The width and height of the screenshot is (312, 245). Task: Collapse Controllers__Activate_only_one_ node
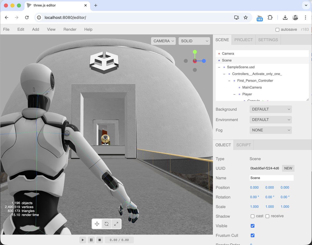224,74
